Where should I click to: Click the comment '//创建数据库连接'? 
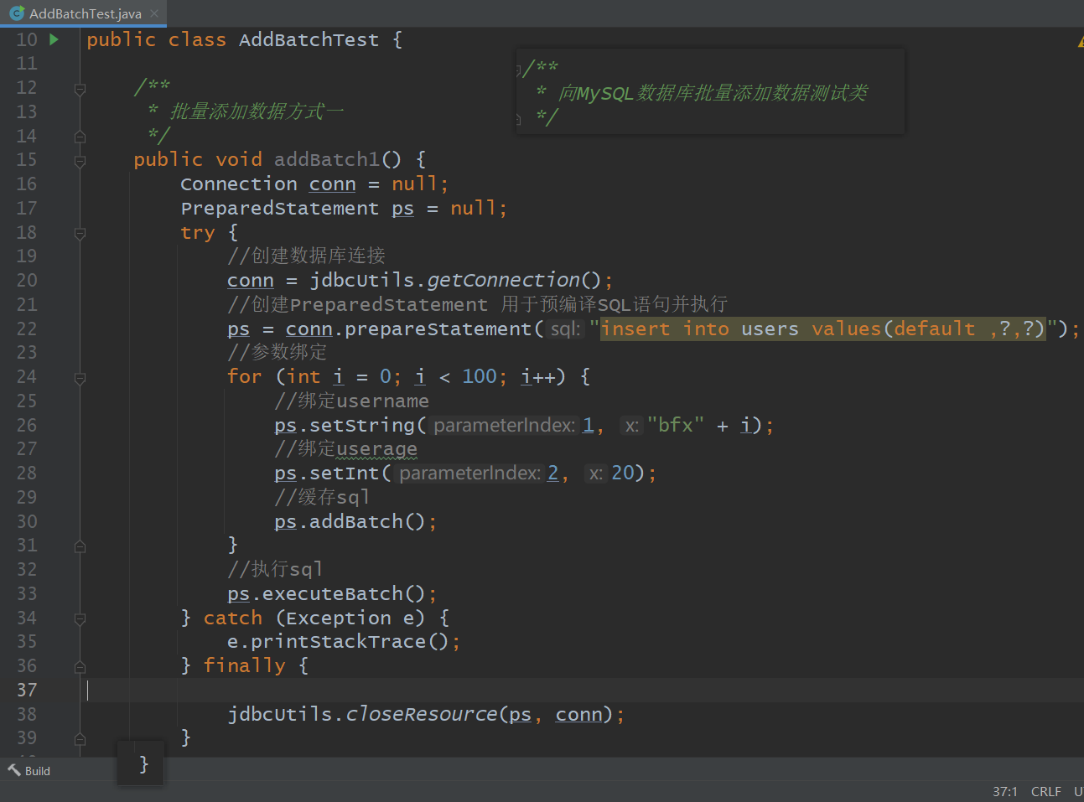point(306,256)
